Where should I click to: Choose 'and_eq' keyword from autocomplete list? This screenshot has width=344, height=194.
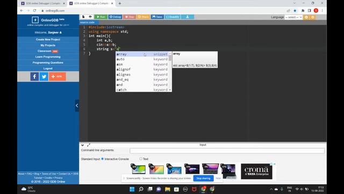(142, 80)
